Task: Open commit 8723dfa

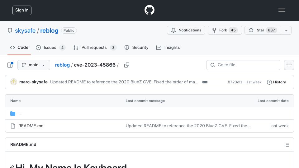Action: coord(235,82)
